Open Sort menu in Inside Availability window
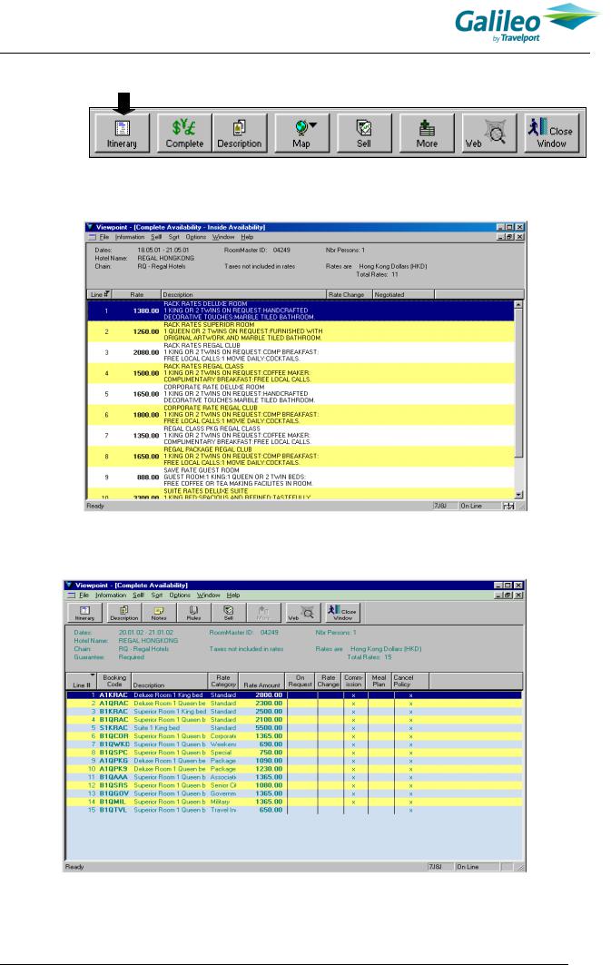This screenshot has width=611, height=965. pos(174,237)
